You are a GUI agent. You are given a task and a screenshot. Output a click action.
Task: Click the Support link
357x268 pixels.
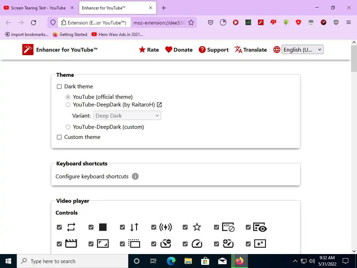coord(214,50)
